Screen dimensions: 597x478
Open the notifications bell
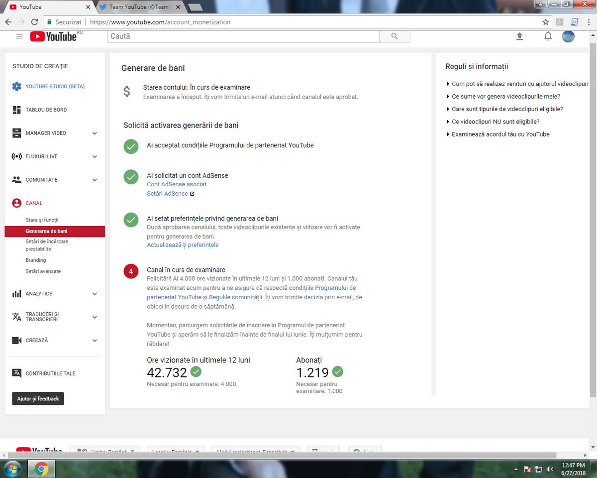pyautogui.click(x=548, y=36)
